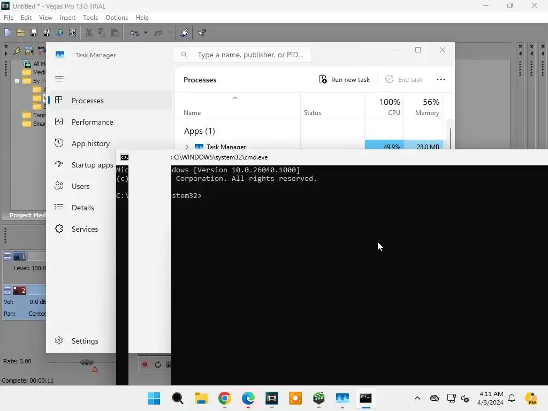Toggle Loop Playback in transport bar
This screenshot has height=411, width=548.
[x=158, y=364]
